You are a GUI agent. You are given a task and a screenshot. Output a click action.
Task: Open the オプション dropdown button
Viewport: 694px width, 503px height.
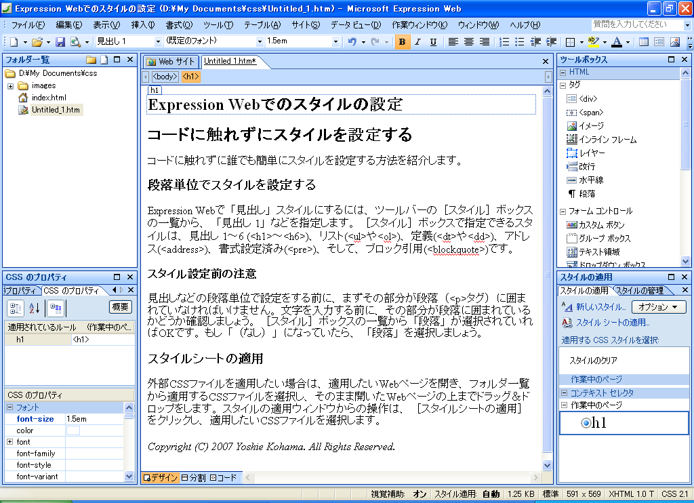click(659, 307)
